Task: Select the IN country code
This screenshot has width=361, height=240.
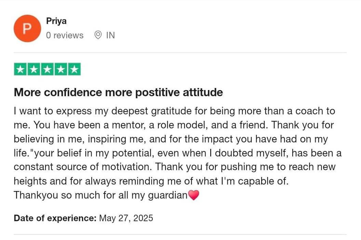Action: click(110, 35)
